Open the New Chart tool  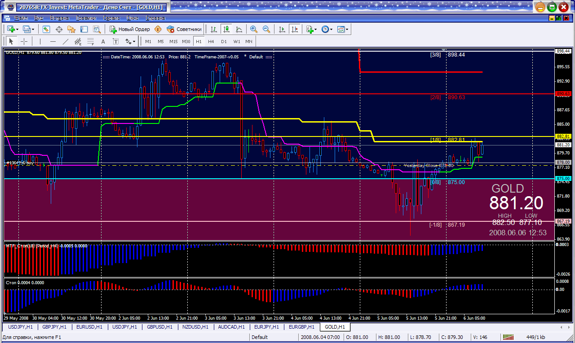pyautogui.click(x=10, y=29)
